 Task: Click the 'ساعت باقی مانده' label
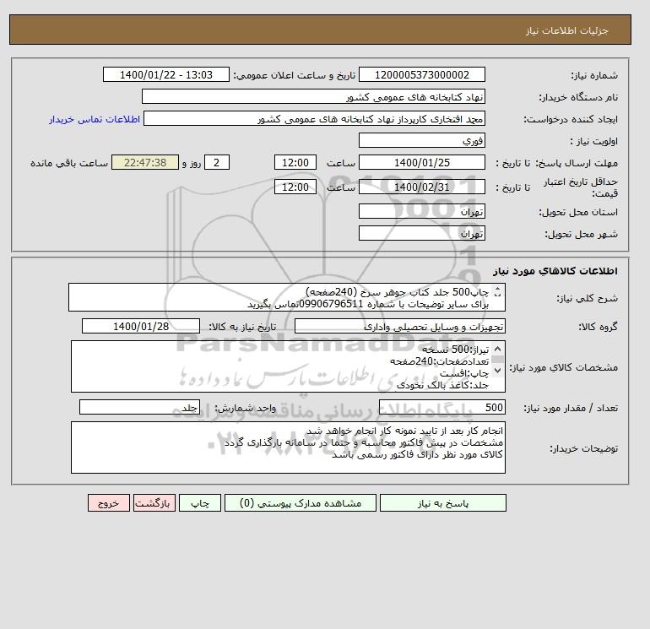(69, 163)
